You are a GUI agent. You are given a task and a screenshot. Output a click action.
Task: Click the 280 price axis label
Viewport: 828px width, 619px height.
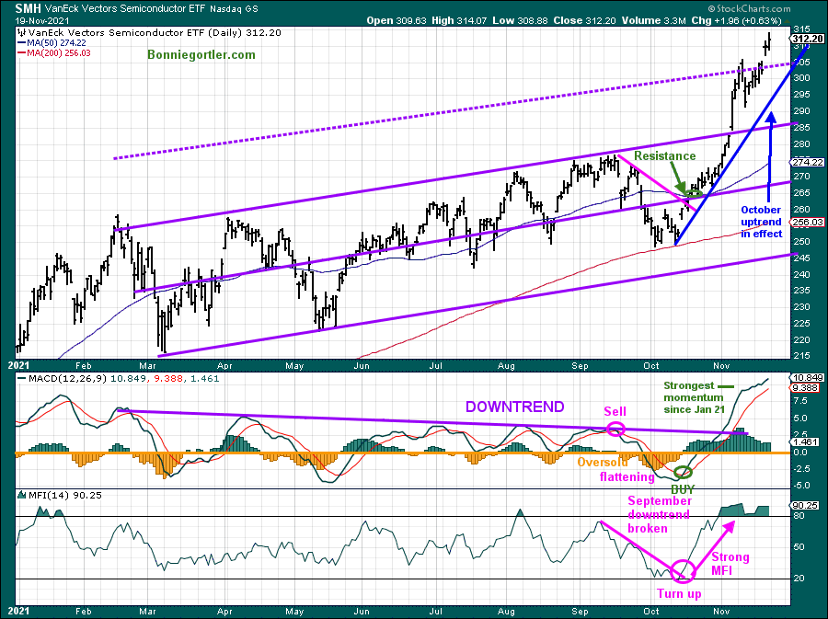[x=801, y=144]
